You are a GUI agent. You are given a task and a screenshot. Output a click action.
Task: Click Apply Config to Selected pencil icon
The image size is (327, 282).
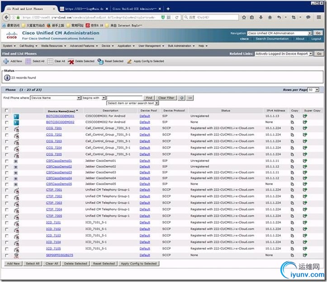(130, 61)
